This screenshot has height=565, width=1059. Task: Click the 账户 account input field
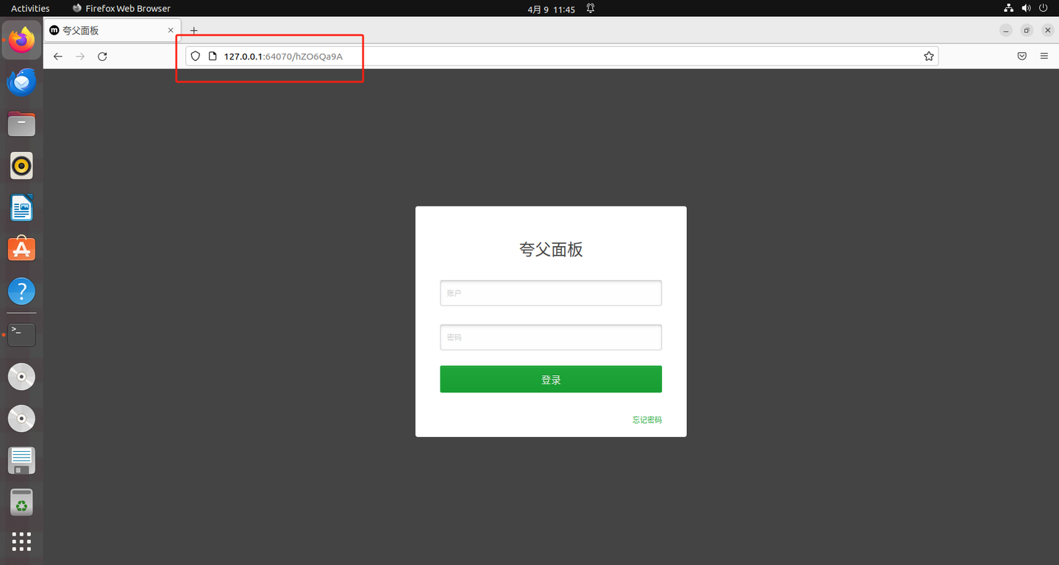pyautogui.click(x=550, y=292)
